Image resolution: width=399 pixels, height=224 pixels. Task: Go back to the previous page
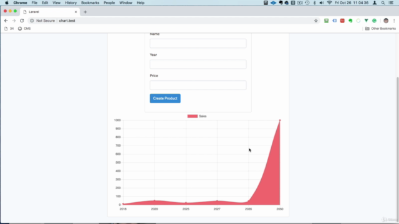[6, 21]
